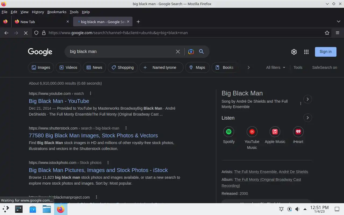The image size is (344, 215).
Task: Filter results by Videos
Action: 68,67
